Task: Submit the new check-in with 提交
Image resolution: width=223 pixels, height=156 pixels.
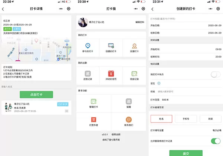Action: click(186, 153)
